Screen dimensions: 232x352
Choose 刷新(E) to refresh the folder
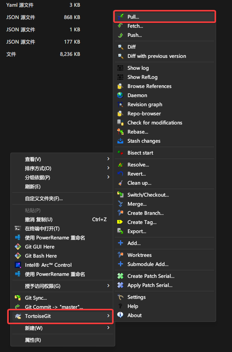point(63,187)
